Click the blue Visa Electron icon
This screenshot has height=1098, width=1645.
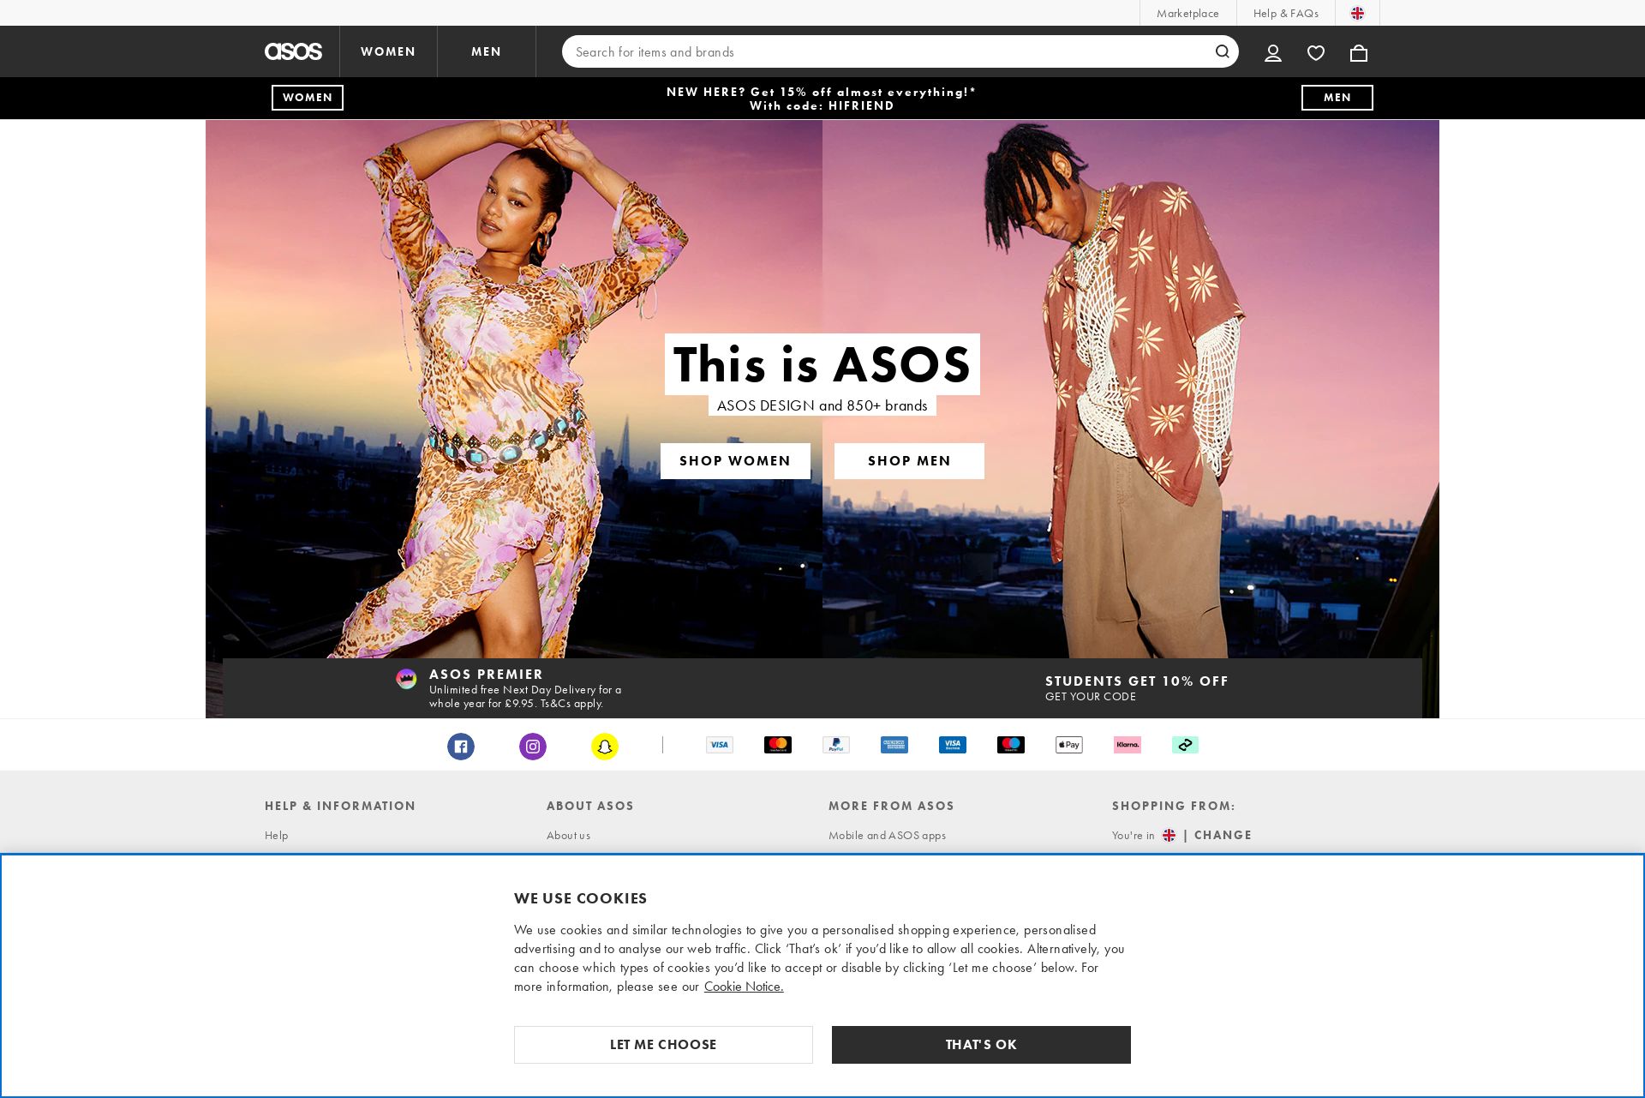coord(953,745)
